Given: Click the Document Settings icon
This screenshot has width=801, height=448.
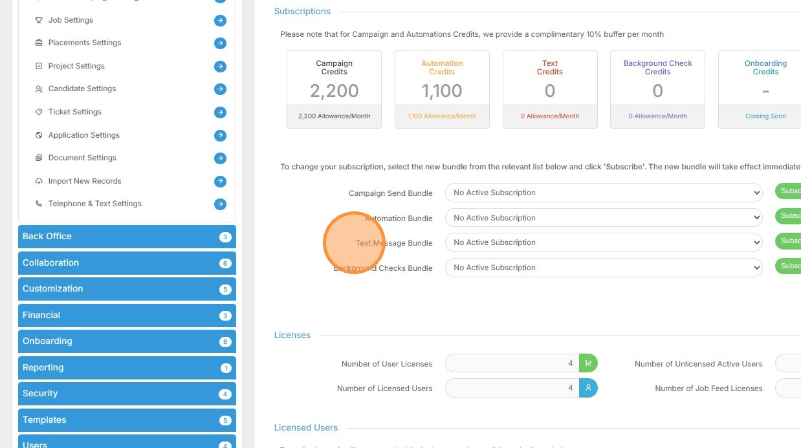Looking at the screenshot, I should [x=39, y=158].
